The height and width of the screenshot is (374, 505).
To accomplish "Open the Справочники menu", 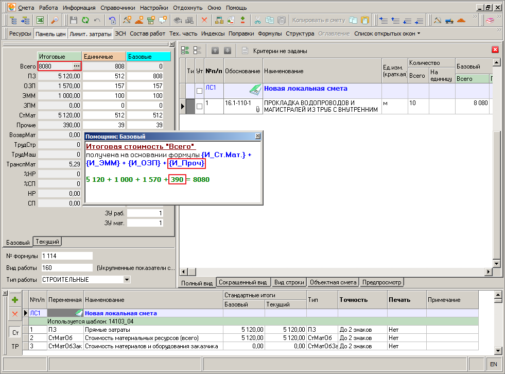I will [117, 8].
